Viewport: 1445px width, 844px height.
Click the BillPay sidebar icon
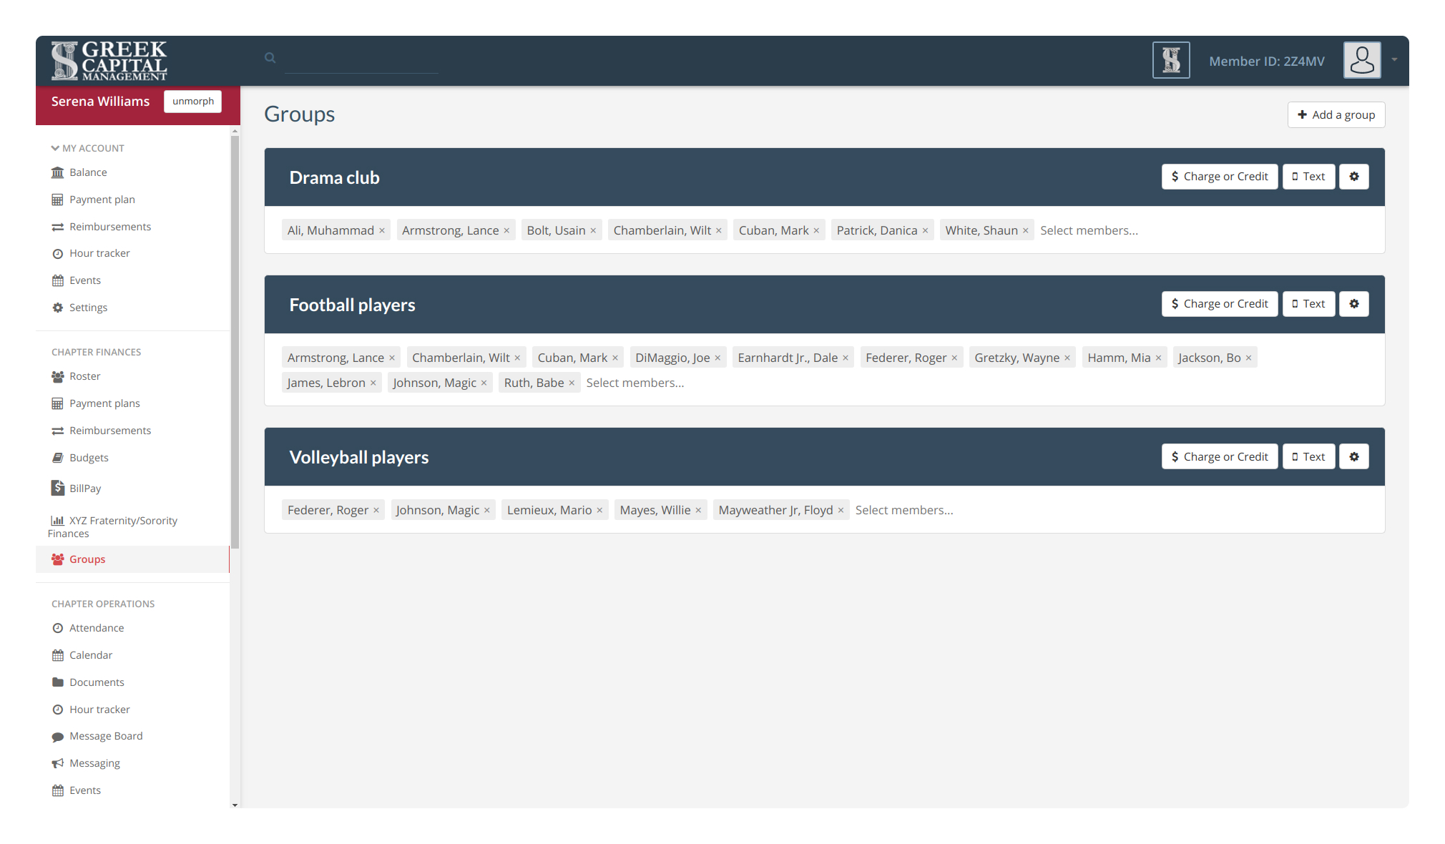pyautogui.click(x=57, y=487)
